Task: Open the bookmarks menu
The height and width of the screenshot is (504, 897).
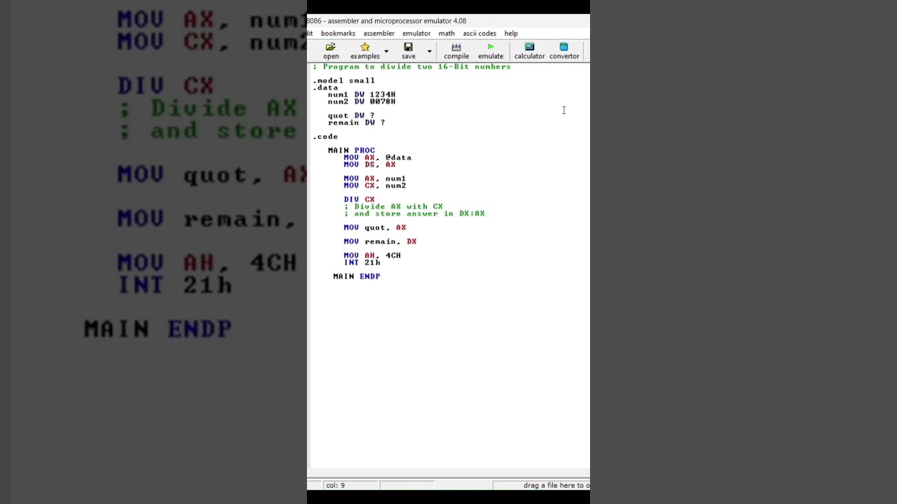Action: (x=338, y=34)
